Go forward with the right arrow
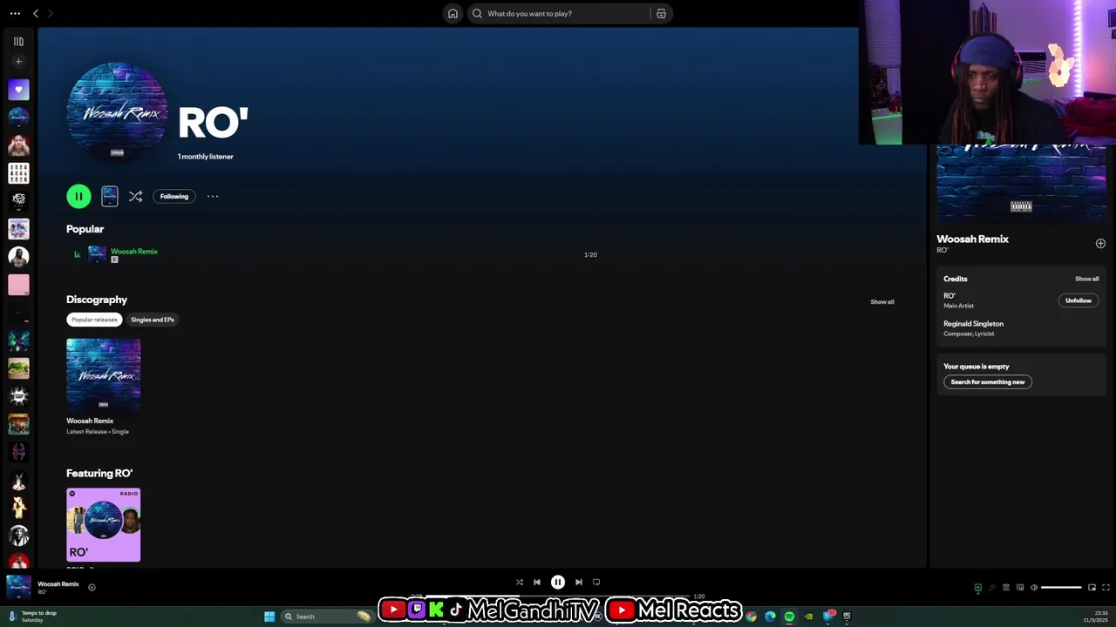 pyautogui.click(x=50, y=13)
